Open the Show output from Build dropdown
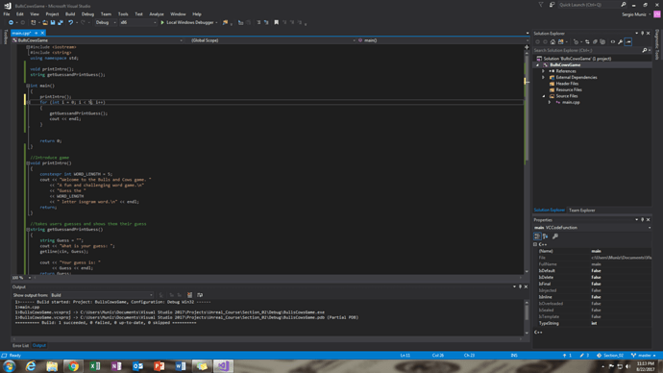The image size is (663, 373). (102, 295)
